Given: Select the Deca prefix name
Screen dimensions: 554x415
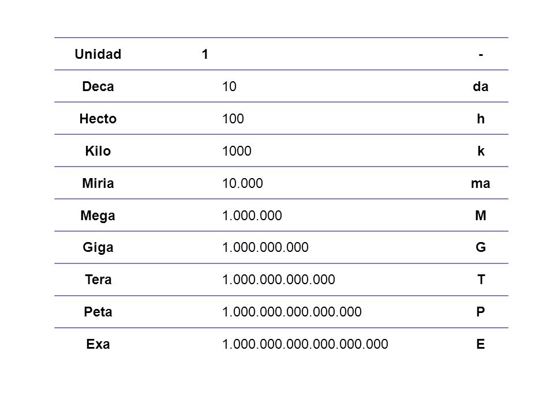Looking at the screenshot, I should click(x=98, y=86).
